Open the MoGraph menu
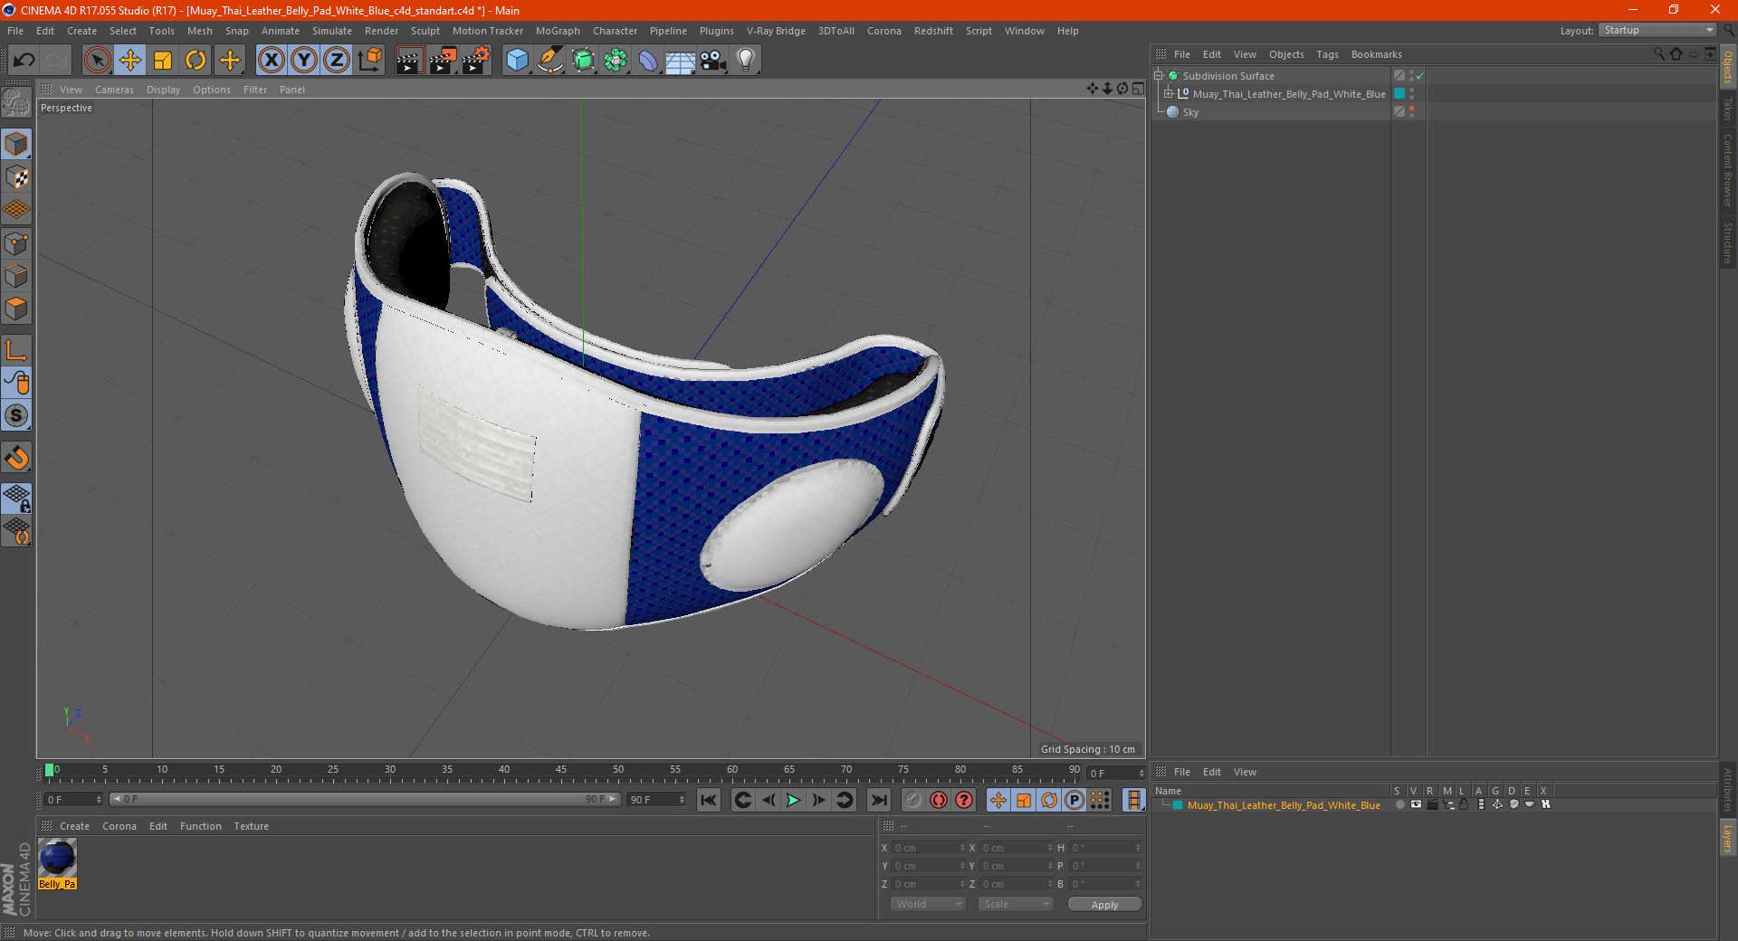1738x941 pixels. 558,31
